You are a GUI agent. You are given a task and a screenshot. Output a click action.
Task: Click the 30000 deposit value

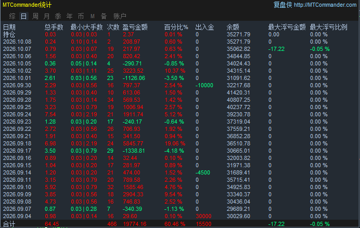203,216
